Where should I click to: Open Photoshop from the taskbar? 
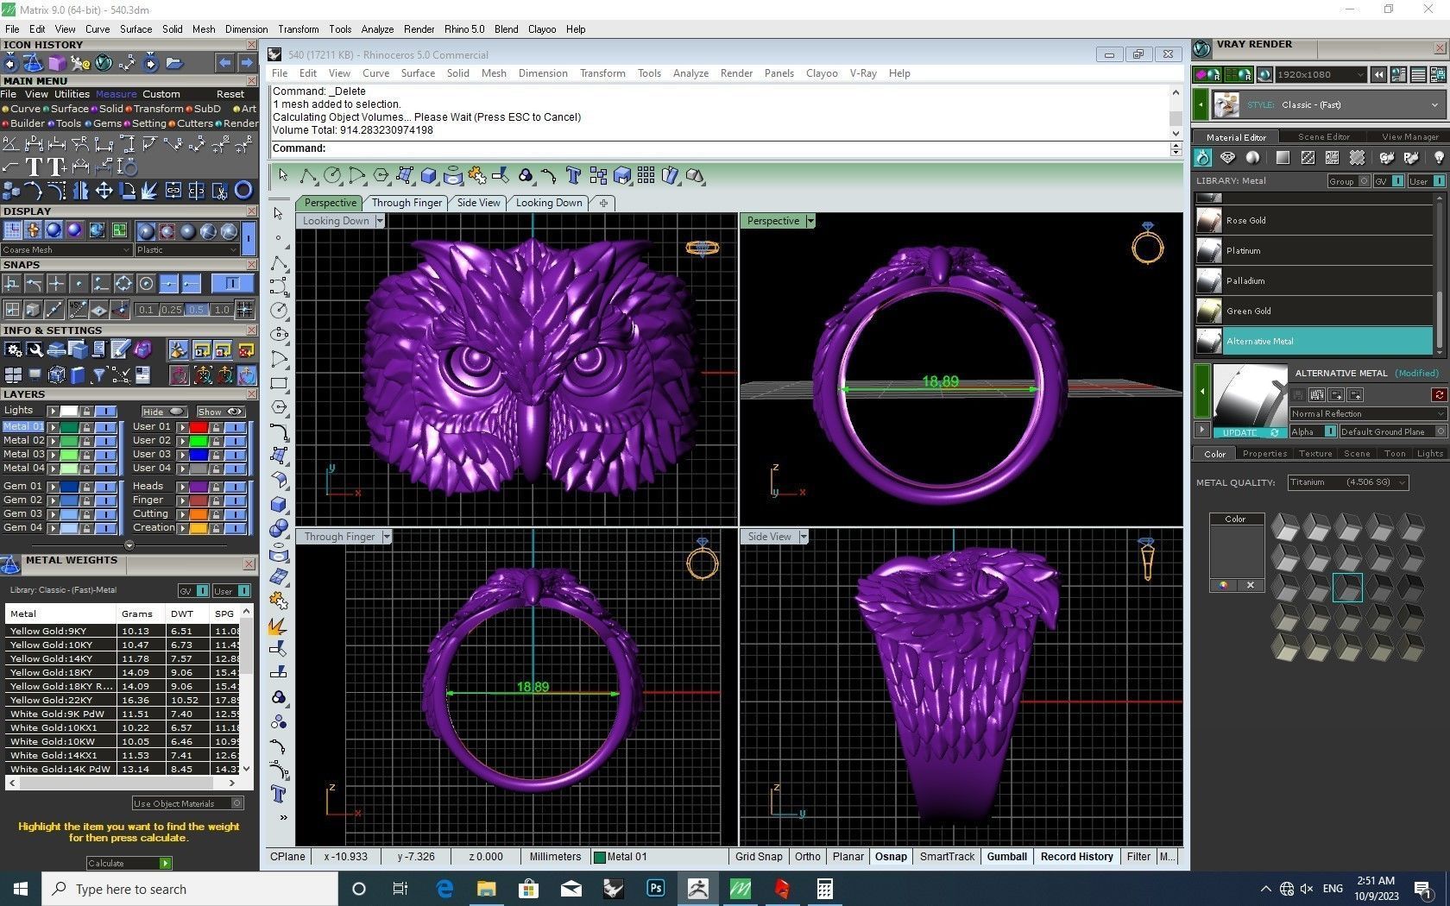pyautogui.click(x=655, y=888)
